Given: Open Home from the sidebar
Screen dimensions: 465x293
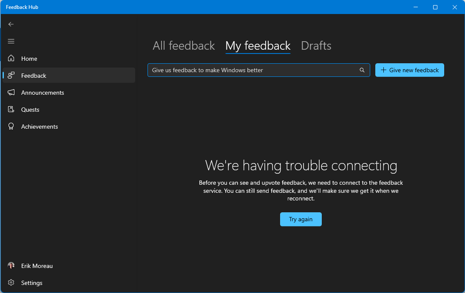Looking at the screenshot, I should pos(29,59).
